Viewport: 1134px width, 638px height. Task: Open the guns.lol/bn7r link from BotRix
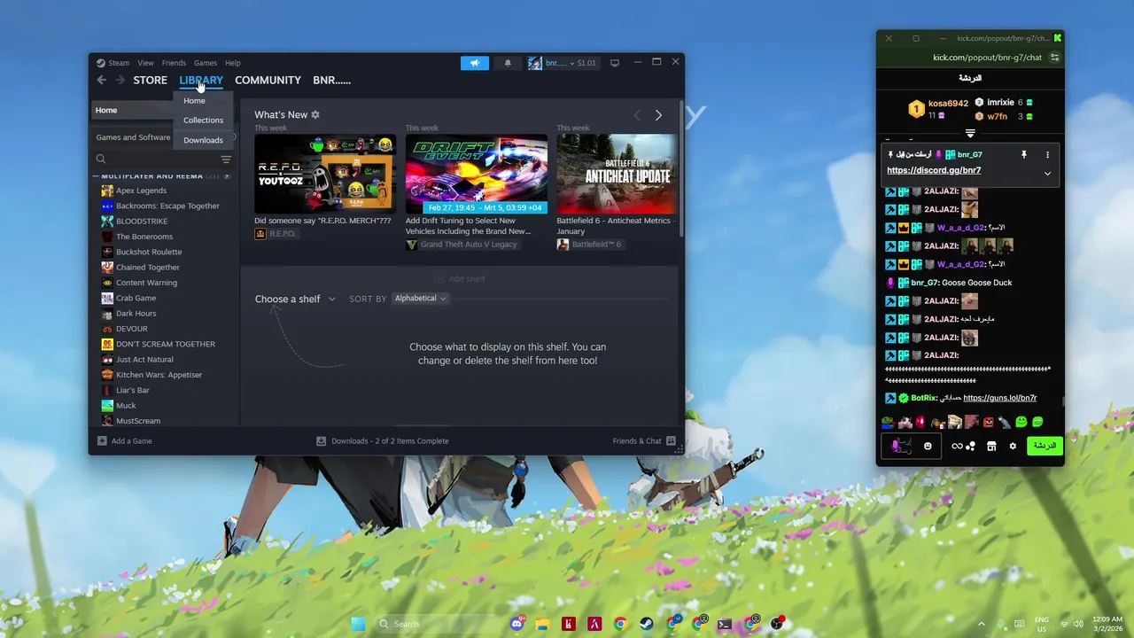pyautogui.click(x=999, y=398)
